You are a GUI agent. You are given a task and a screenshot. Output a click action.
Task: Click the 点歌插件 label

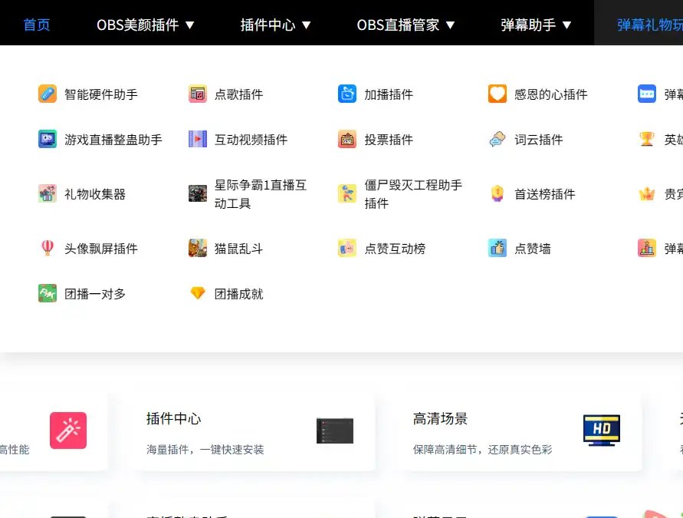pyautogui.click(x=238, y=94)
